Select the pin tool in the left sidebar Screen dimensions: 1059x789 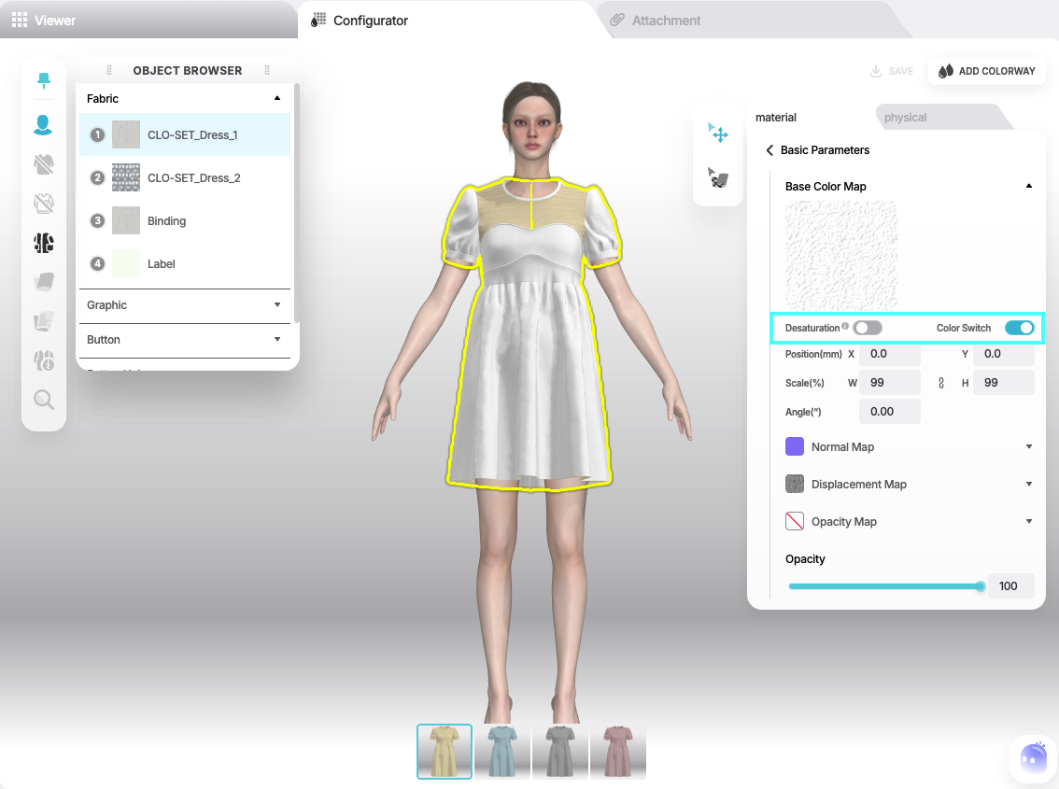[44, 81]
